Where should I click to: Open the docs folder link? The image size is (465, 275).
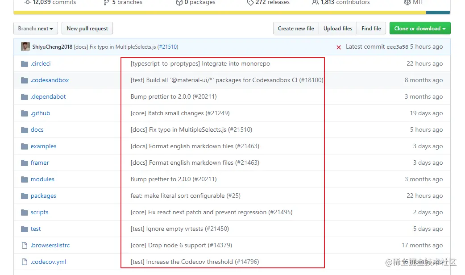(x=37, y=129)
